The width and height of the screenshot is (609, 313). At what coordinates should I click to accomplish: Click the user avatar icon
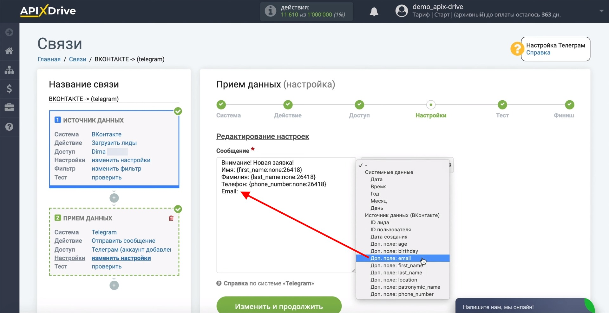pyautogui.click(x=401, y=11)
